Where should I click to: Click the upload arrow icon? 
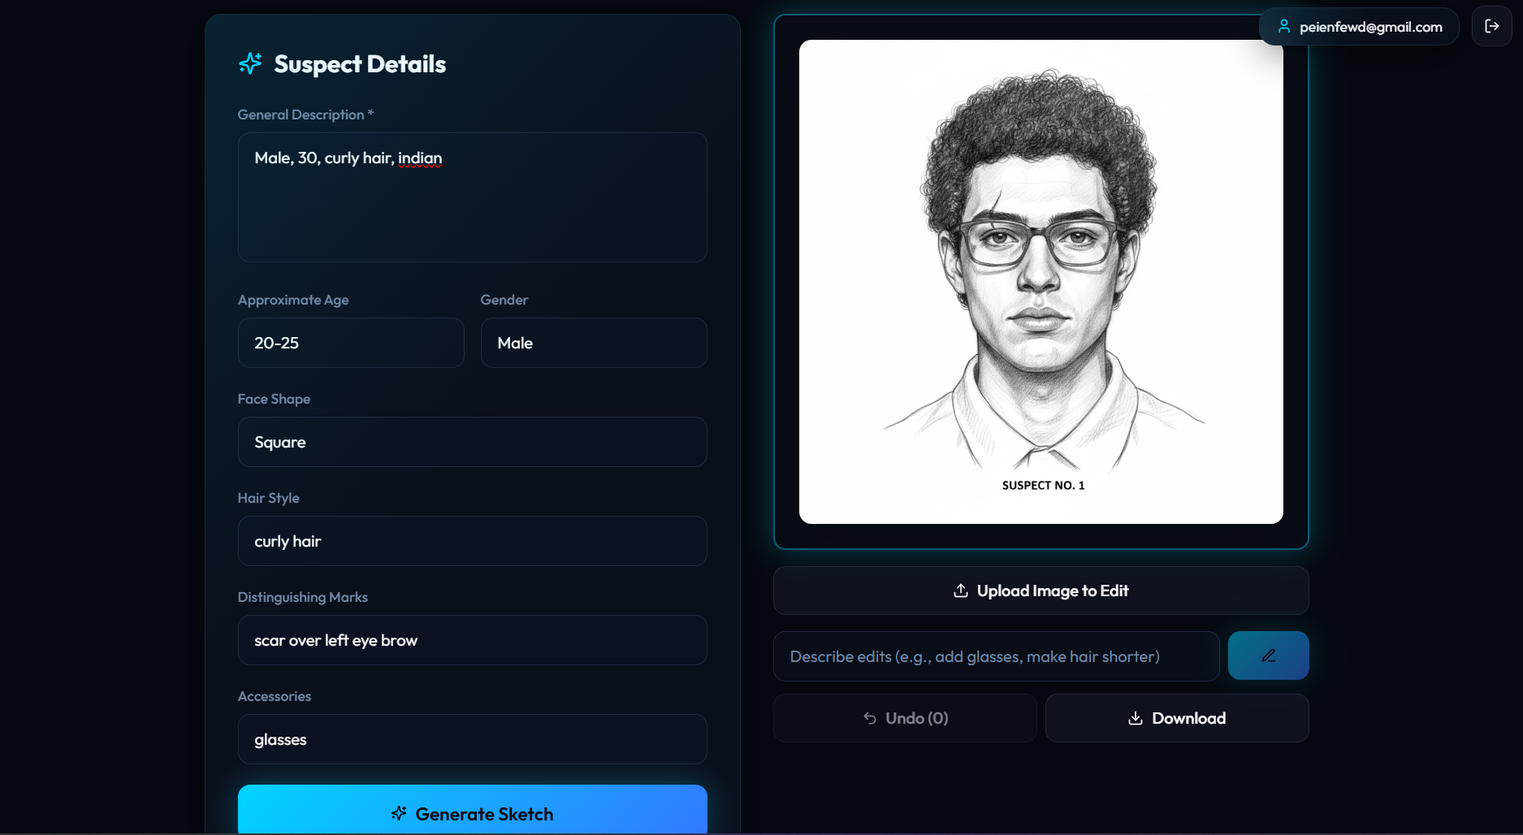click(x=960, y=591)
